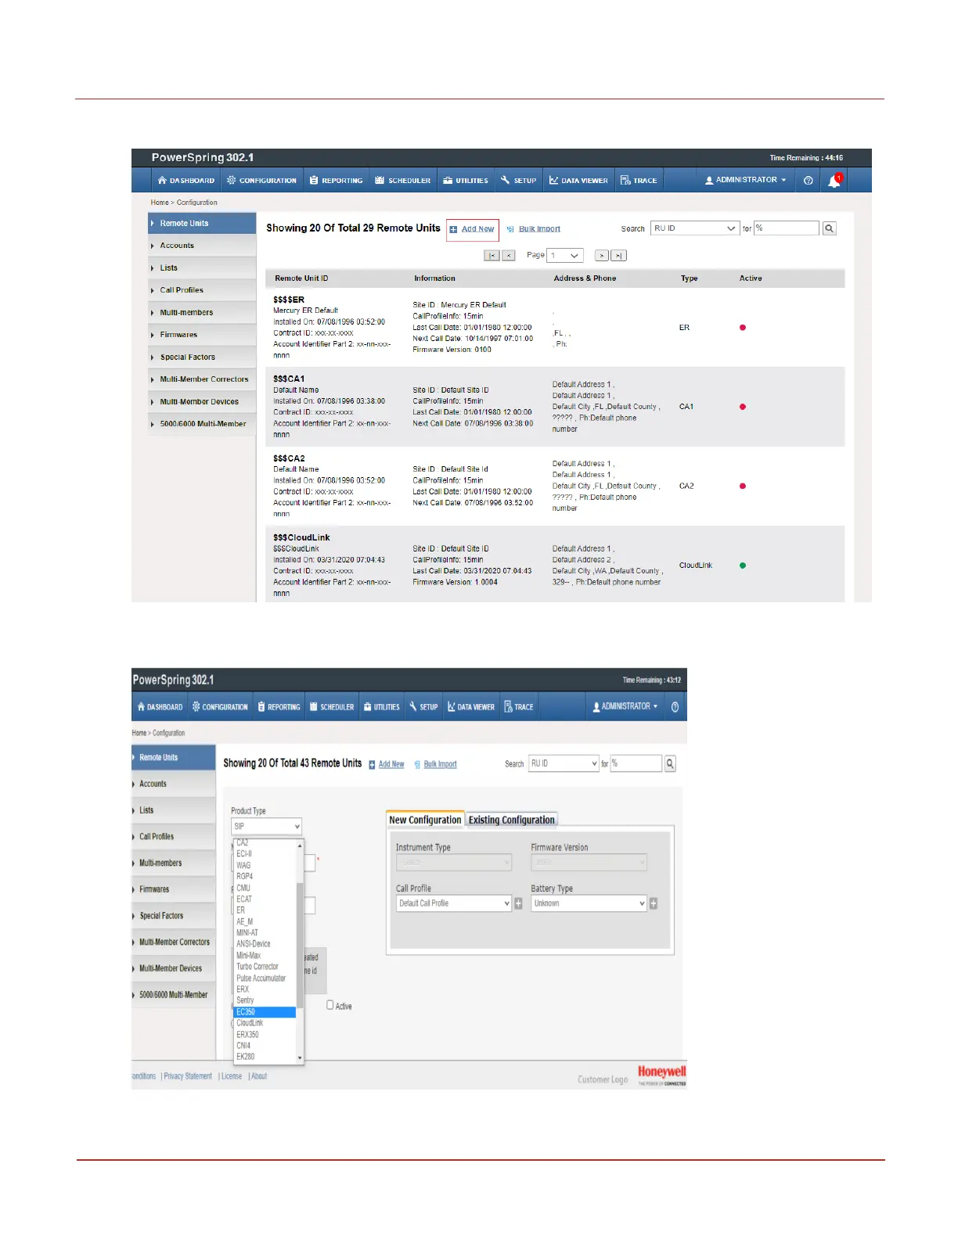
Task: Select Turbo Corrector in Product Type list
Action: pyautogui.click(x=265, y=967)
